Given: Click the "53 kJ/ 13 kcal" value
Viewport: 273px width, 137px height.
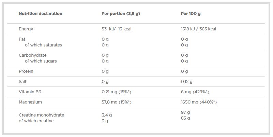Looking at the screenshot, I should point(116,29).
